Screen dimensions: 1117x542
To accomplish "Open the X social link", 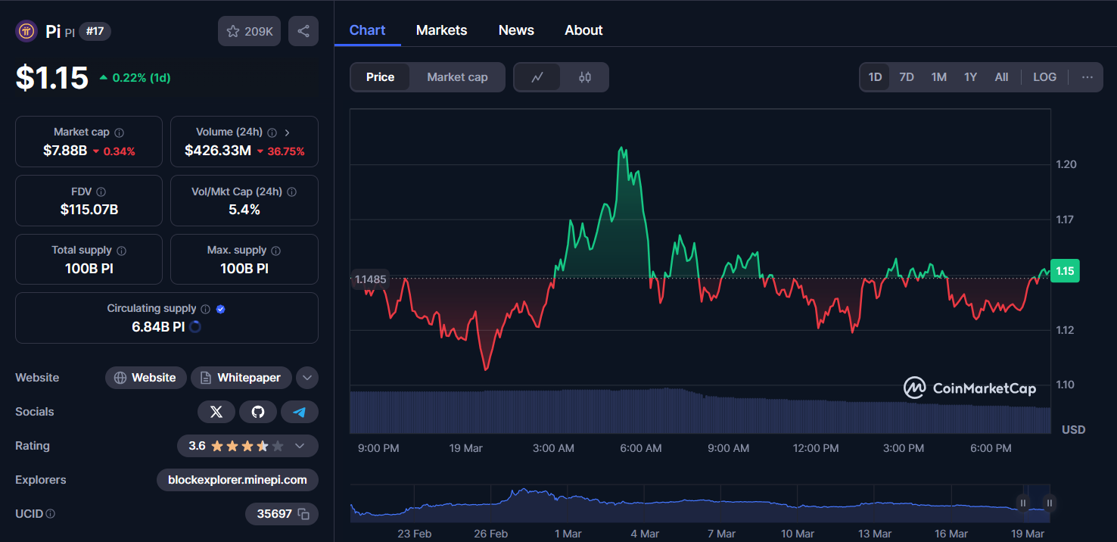I will coord(216,412).
